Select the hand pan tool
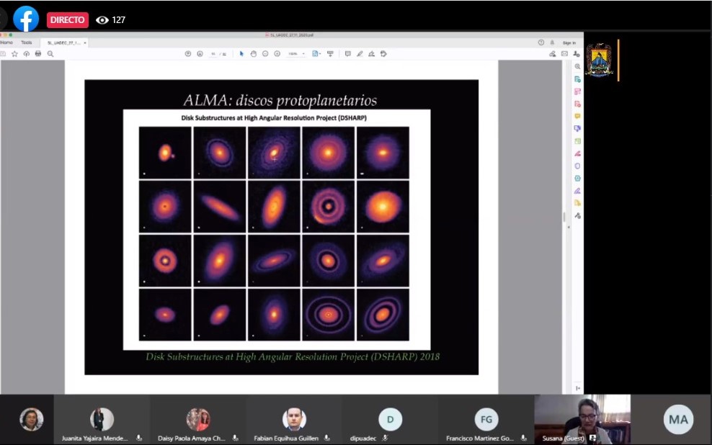 coord(254,54)
